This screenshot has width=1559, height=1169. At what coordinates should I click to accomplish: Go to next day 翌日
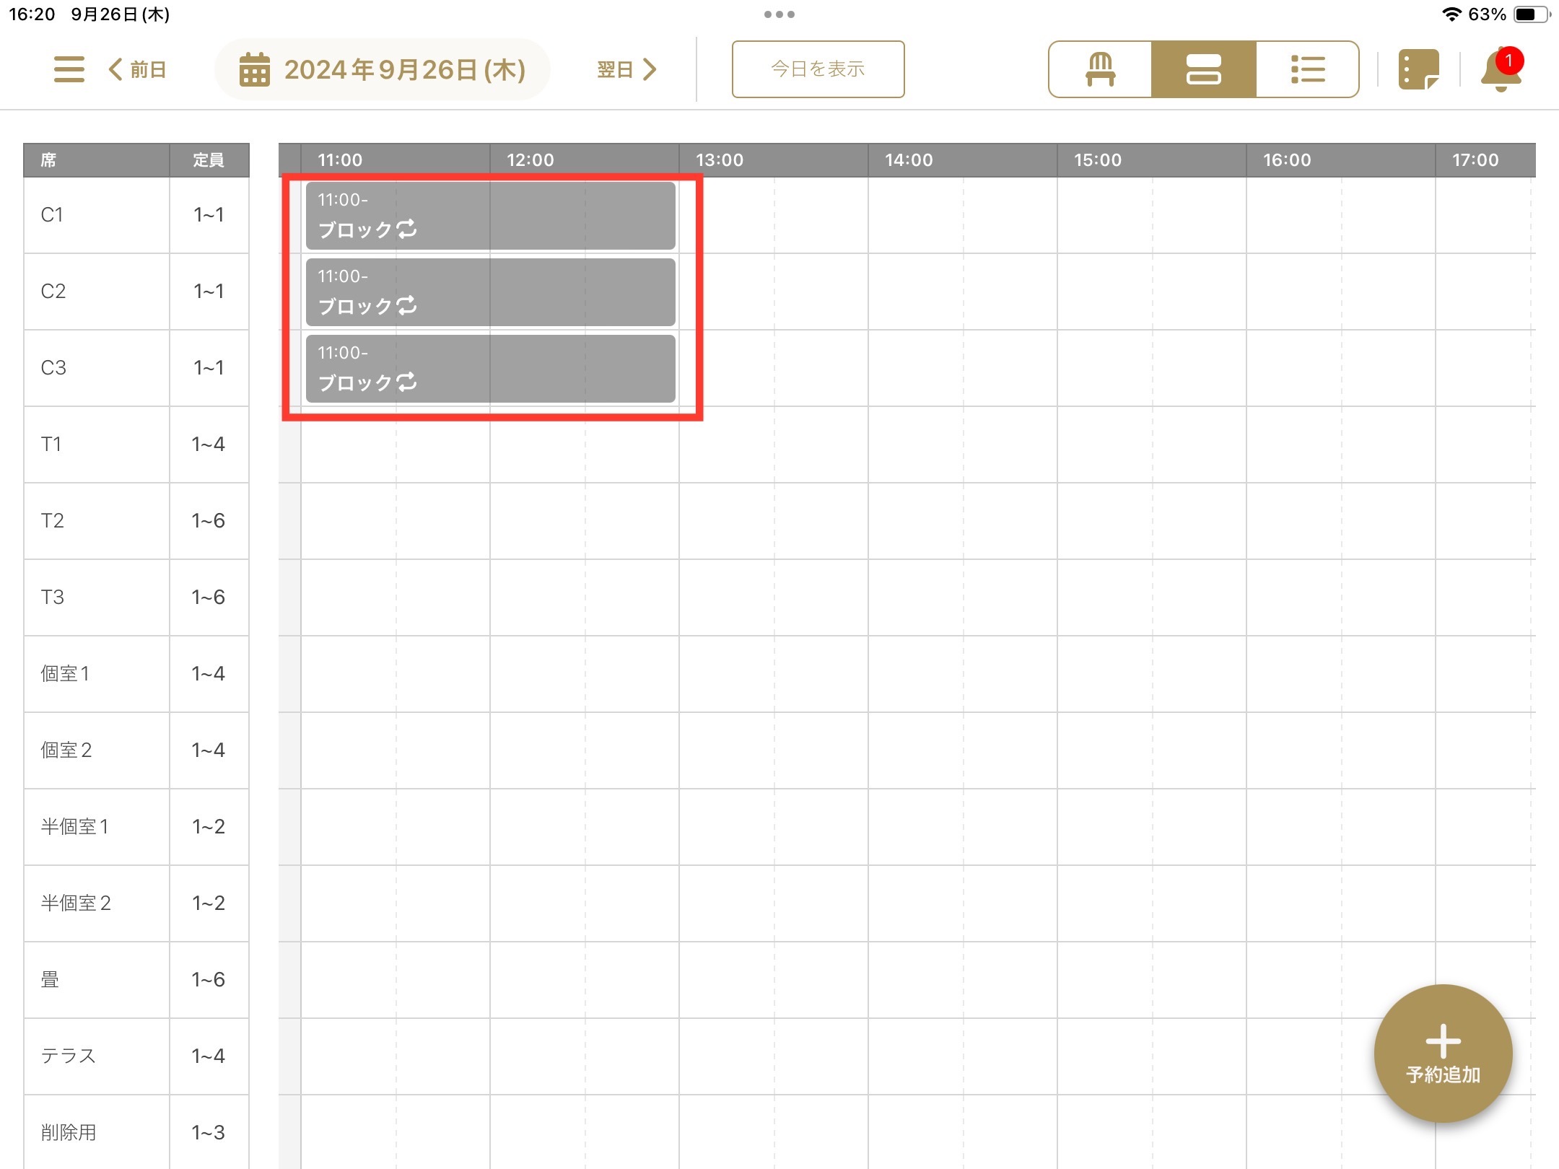[626, 69]
